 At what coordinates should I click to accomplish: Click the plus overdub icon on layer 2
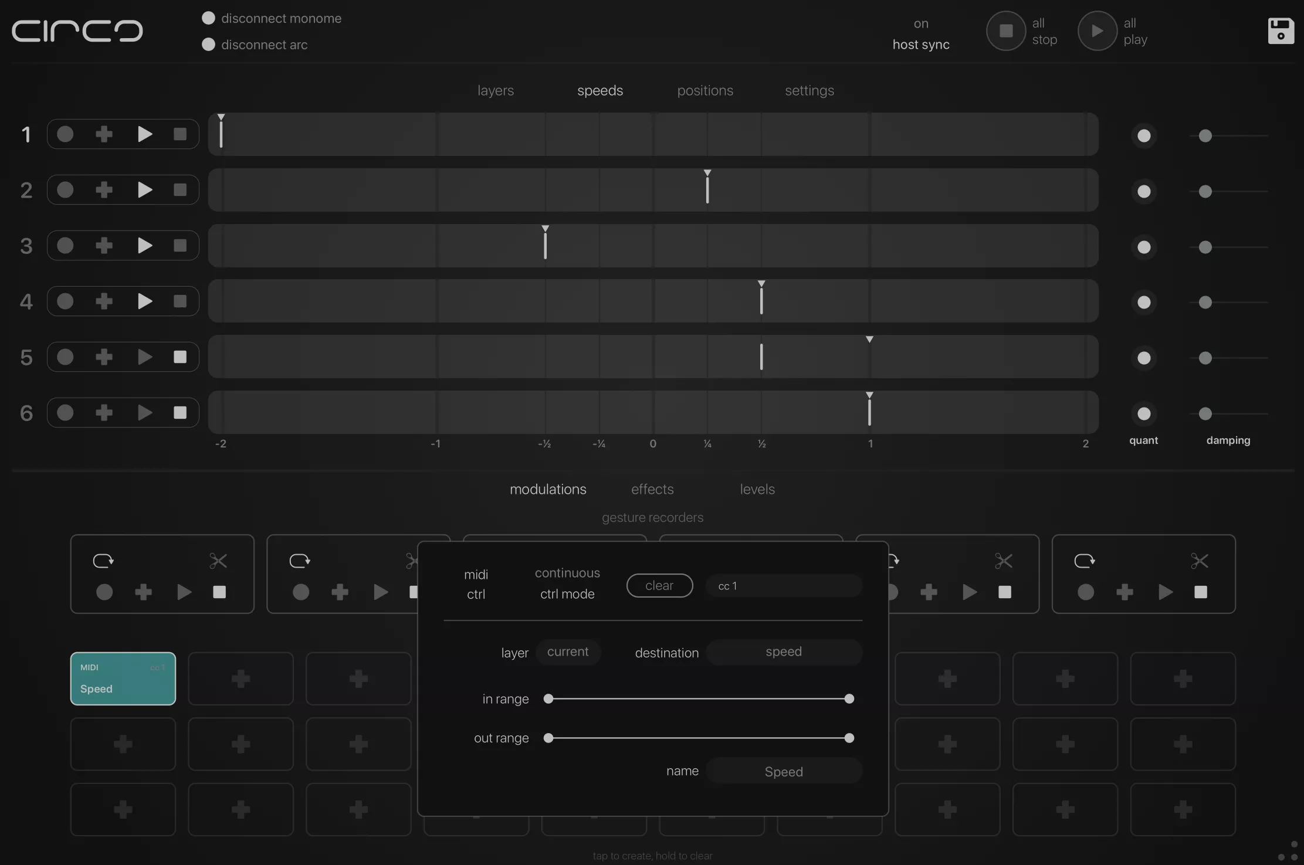(104, 189)
